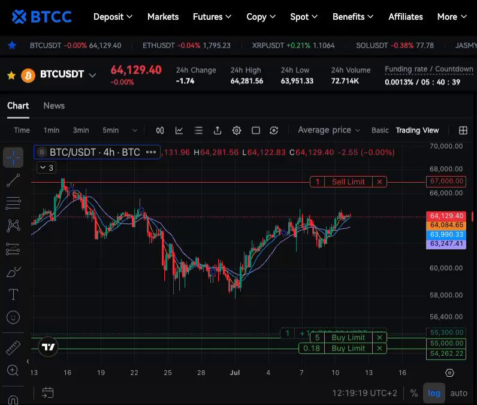Cancel the 67,000 Sell Limit order

pyautogui.click(x=379, y=182)
